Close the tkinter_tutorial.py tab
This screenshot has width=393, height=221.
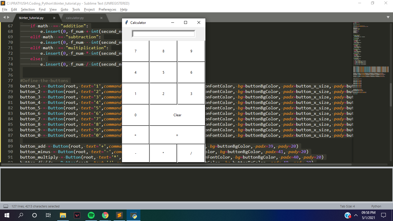click(54, 18)
